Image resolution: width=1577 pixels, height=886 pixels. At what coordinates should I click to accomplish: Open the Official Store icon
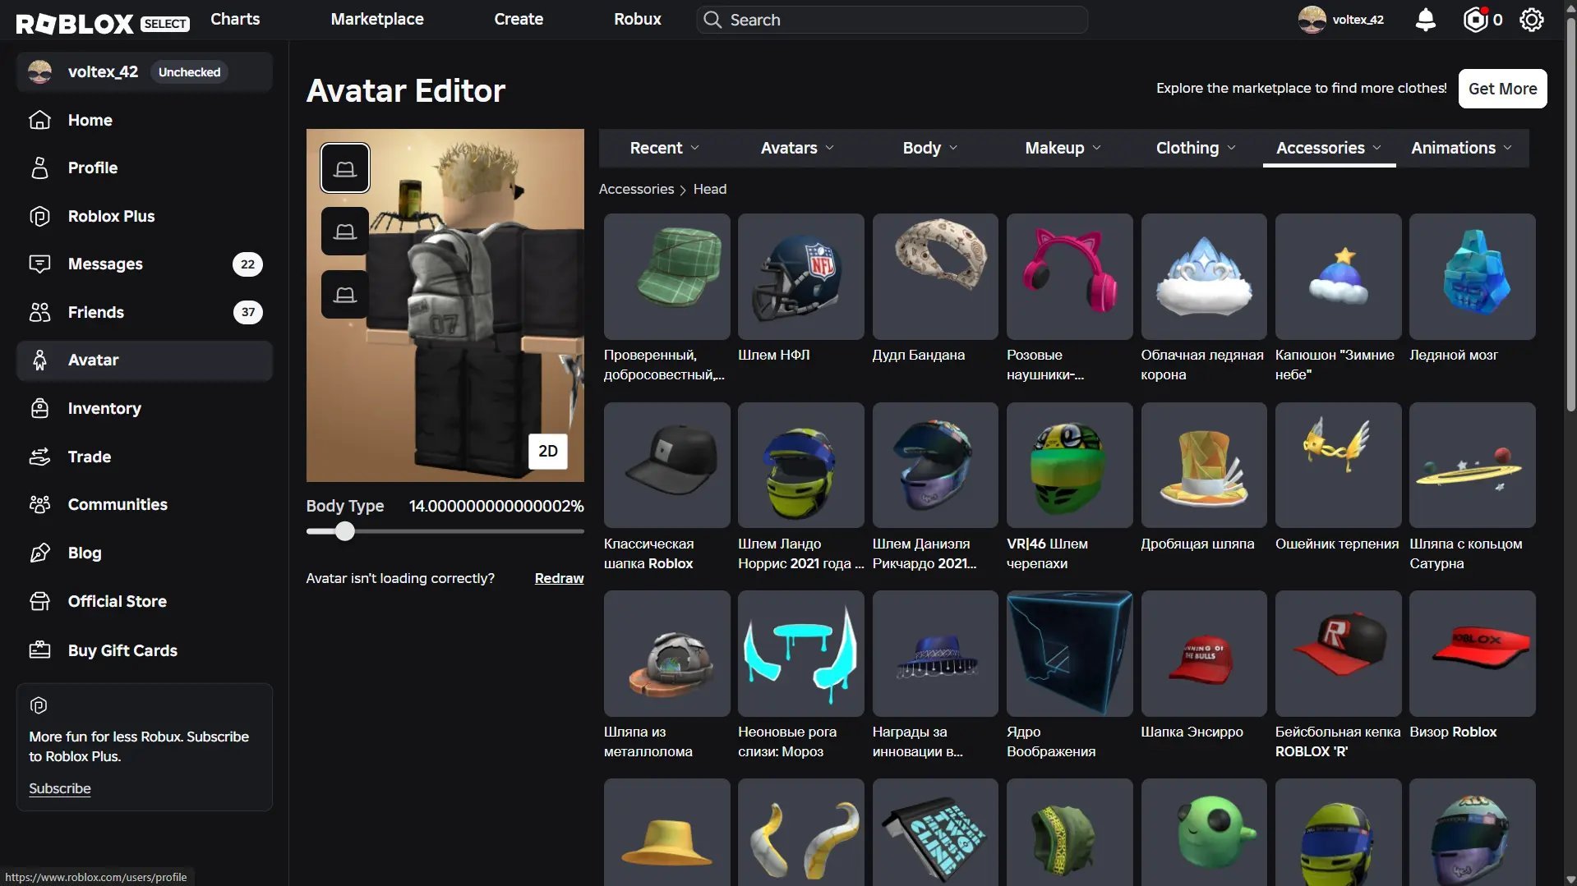coord(39,601)
